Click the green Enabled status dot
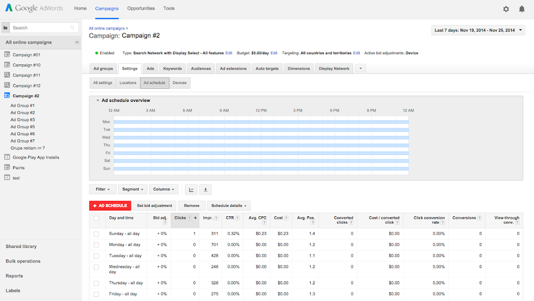The height and width of the screenshot is (301, 534). pos(97,53)
